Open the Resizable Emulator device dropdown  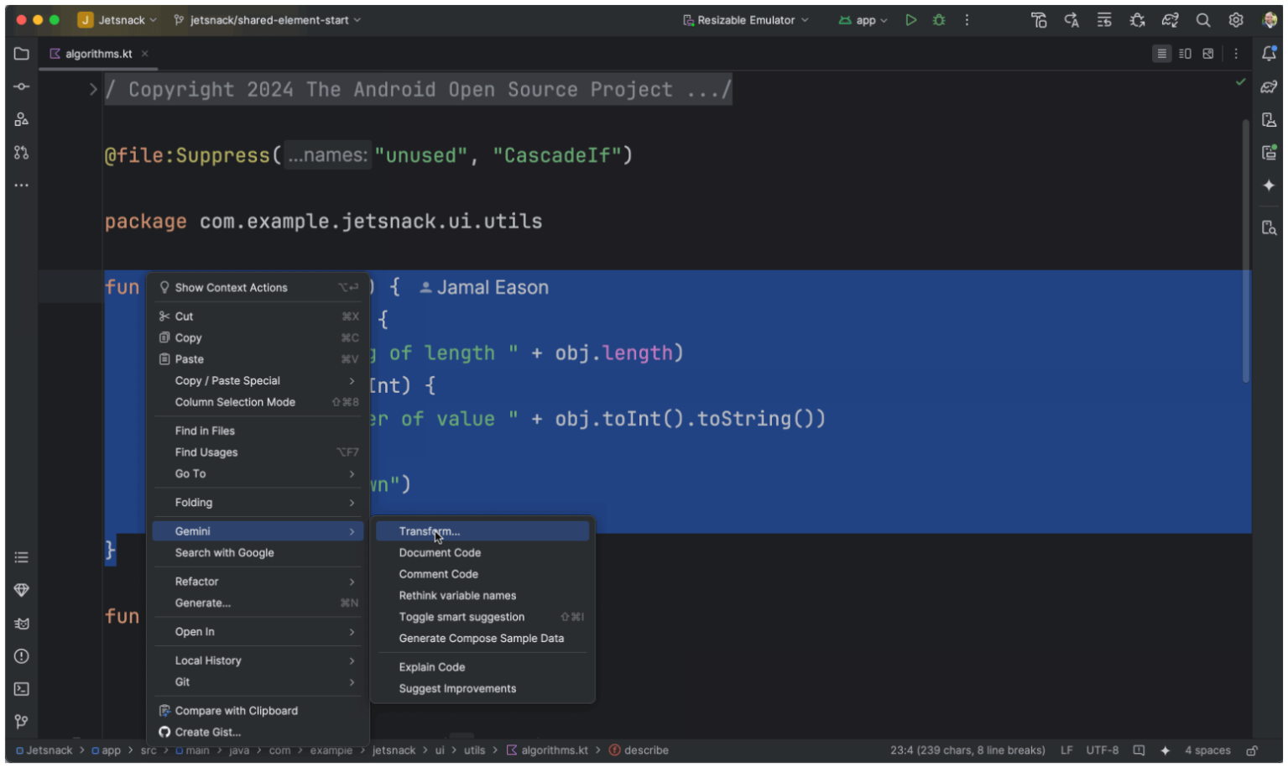tap(745, 20)
